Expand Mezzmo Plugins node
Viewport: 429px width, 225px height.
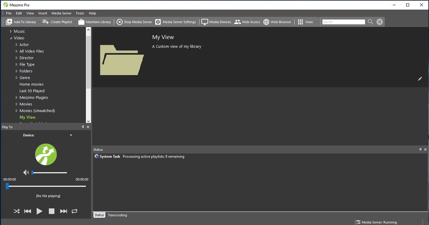click(16, 97)
